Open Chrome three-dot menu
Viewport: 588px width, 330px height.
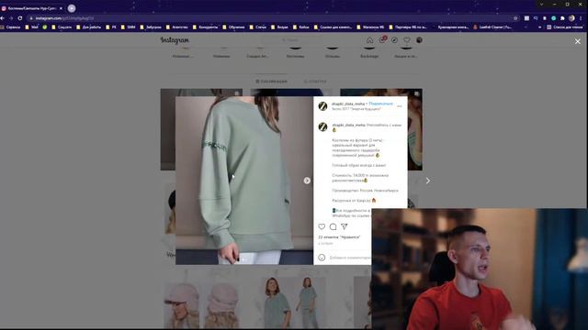pos(581,18)
